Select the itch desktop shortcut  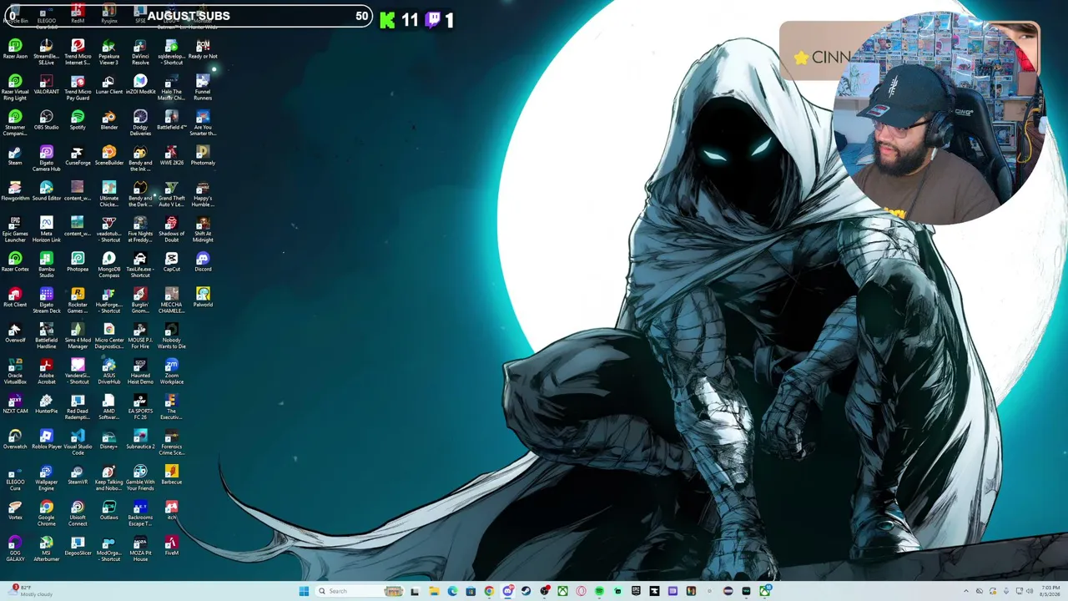172,511
